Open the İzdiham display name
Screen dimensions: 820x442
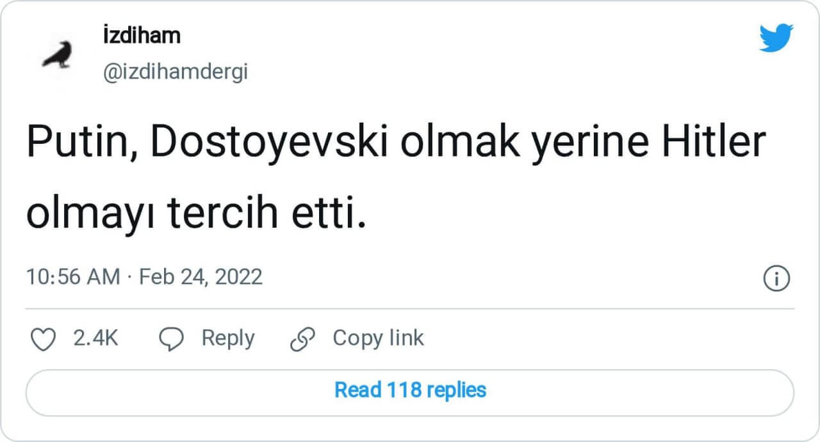coord(142,36)
